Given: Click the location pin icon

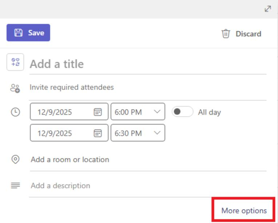Looking at the screenshot, I should coord(15,160).
